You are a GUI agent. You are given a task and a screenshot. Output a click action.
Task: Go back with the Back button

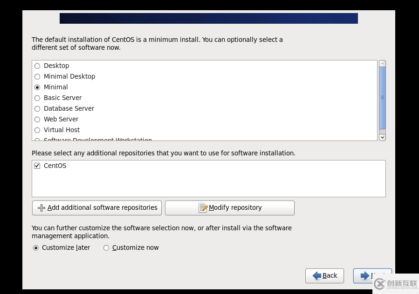coord(324,275)
